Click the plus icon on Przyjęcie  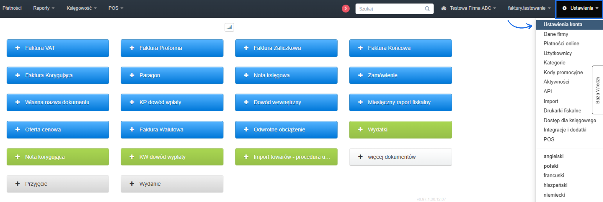[x=18, y=184]
